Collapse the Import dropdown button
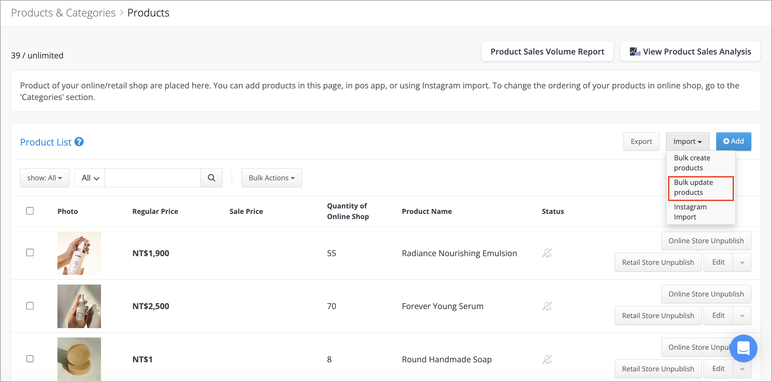 (x=688, y=141)
